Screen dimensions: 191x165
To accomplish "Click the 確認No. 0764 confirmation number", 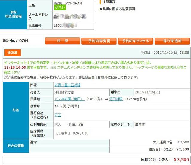I will [16, 41].
